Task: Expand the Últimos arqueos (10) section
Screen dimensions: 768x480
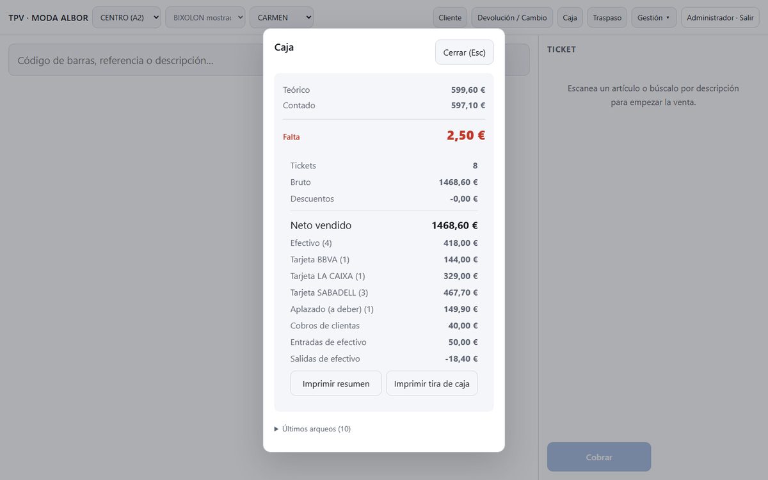Action: coord(312,429)
